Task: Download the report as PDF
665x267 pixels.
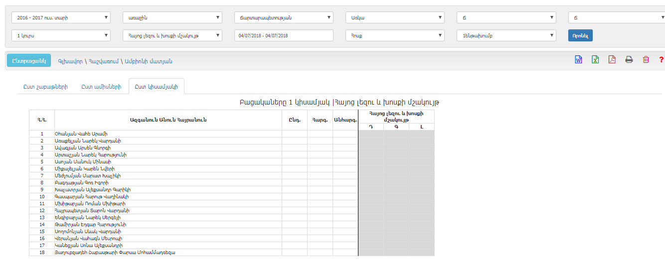Action: pyautogui.click(x=612, y=60)
